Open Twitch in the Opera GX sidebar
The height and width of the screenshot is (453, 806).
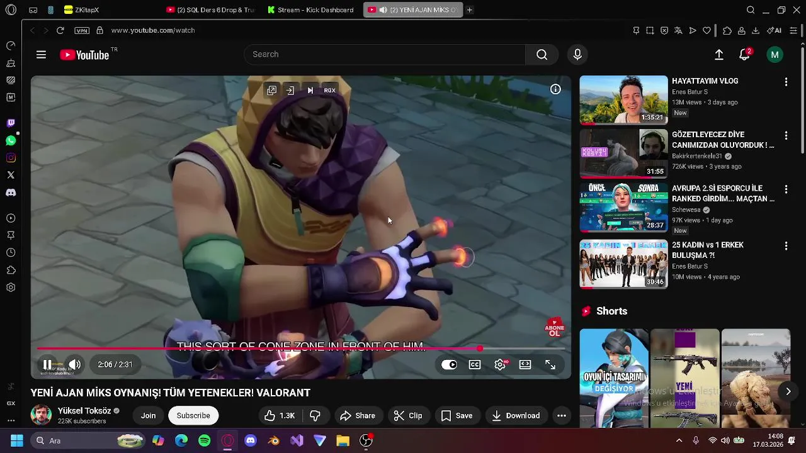(11, 123)
